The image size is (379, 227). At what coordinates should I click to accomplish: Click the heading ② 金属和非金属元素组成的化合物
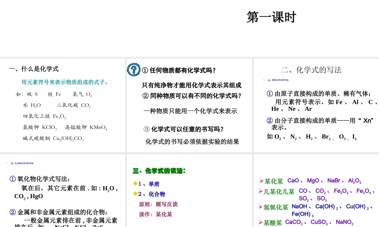[x=58, y=212]
